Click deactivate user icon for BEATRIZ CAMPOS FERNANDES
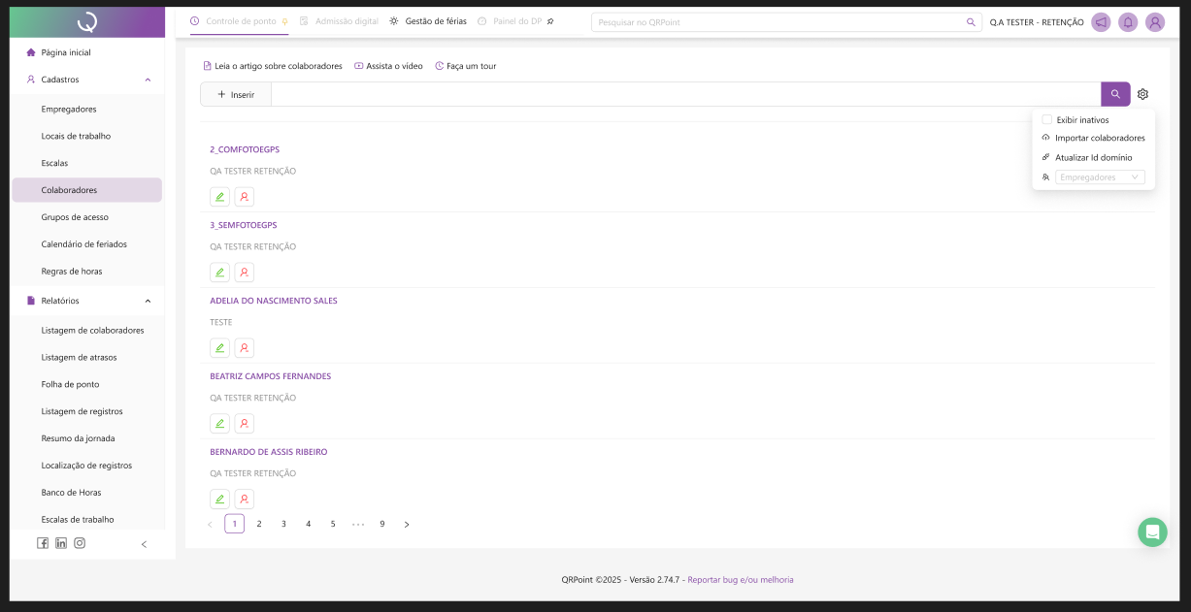The width and height of the screenshot is (1191, 612). point(245,424)
